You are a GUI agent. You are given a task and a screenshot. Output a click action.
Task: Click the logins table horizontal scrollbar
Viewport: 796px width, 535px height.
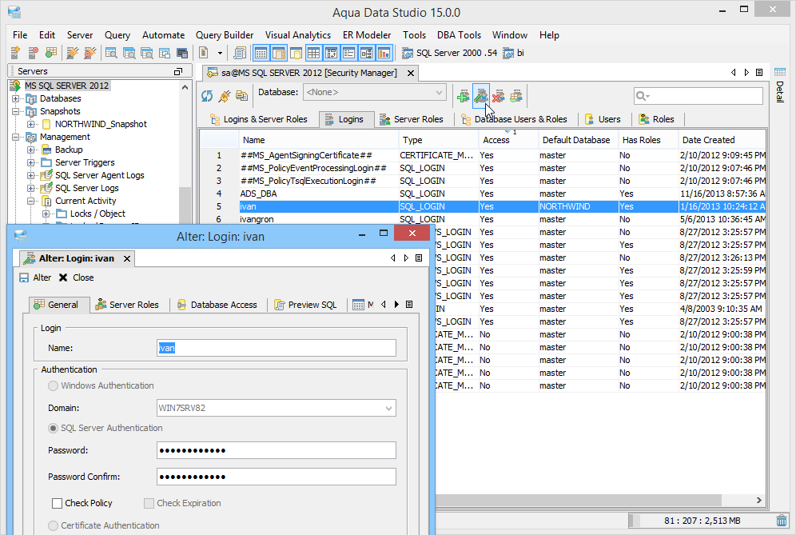point(579,501)
